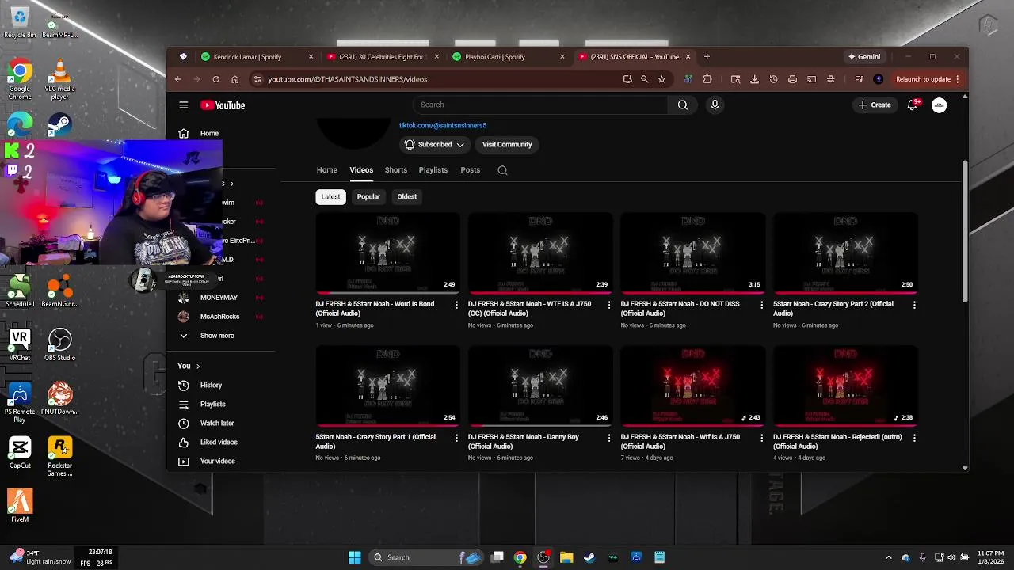Image resolution: width=1014 pixels, height=570 pixels.
Task: Go back in Chrome
Action: click(178, 79)
